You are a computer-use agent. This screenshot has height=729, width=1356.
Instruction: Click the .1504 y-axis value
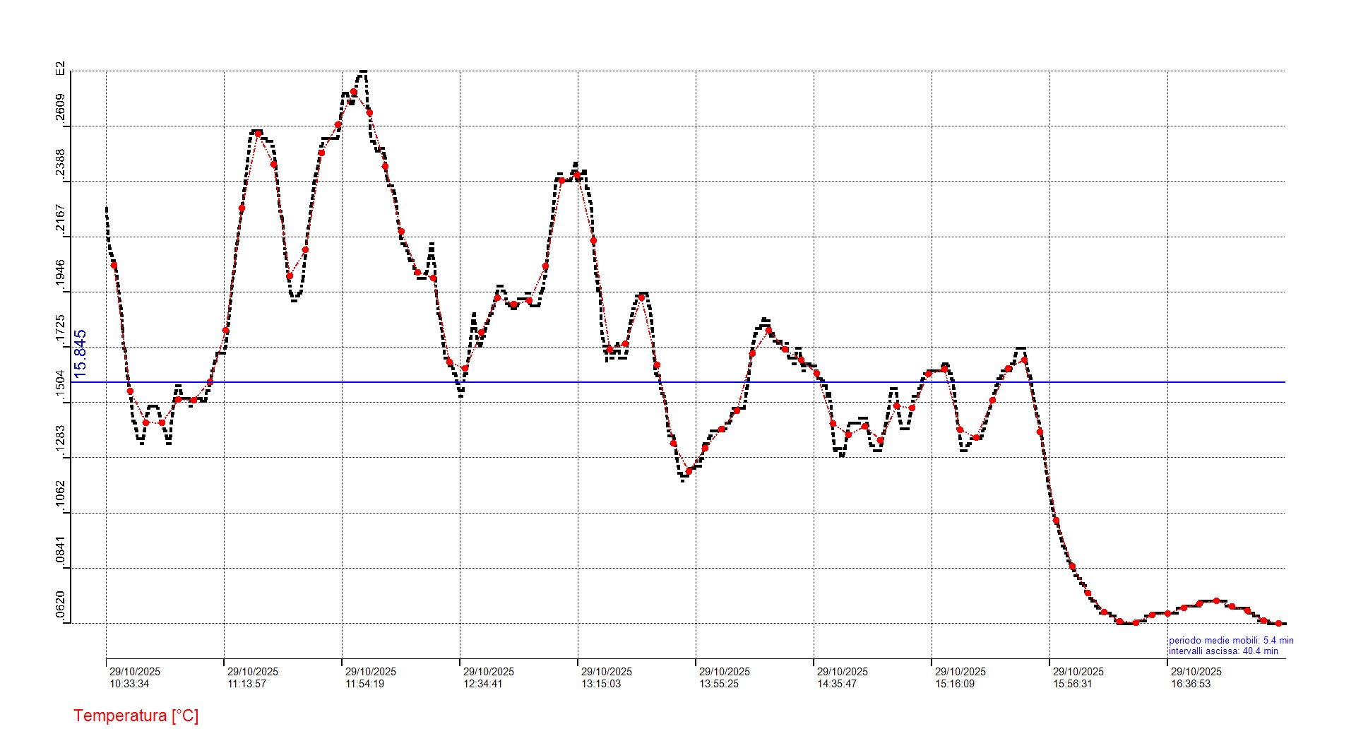[61, 385]
